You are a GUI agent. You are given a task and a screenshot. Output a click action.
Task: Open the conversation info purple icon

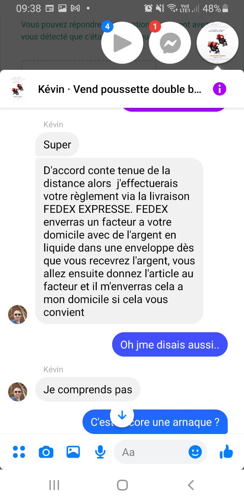pos(220,89)
